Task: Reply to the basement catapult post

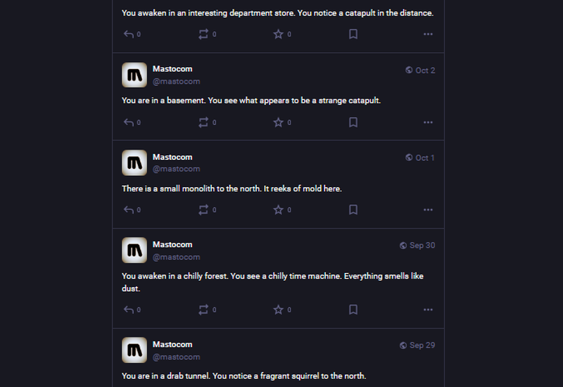Action: [x=129, y=122]
